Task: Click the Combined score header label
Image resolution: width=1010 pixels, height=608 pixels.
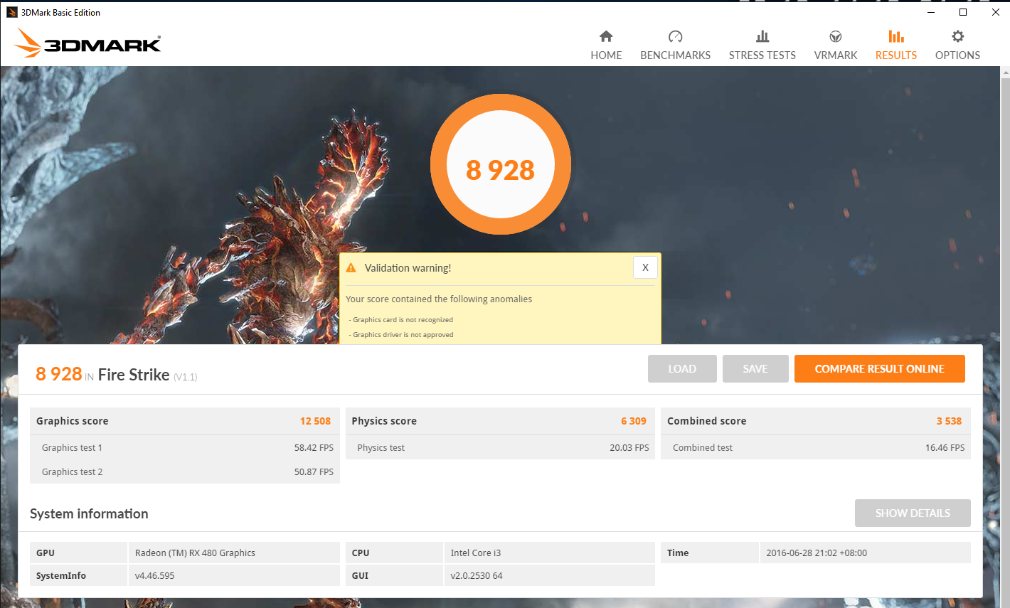Action: tap(707, 421)
